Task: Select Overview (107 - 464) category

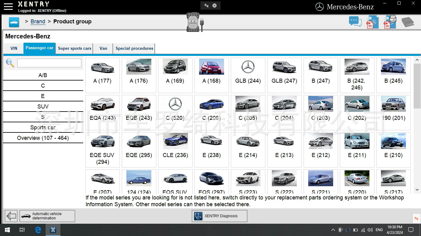Action: coord(43,138)
